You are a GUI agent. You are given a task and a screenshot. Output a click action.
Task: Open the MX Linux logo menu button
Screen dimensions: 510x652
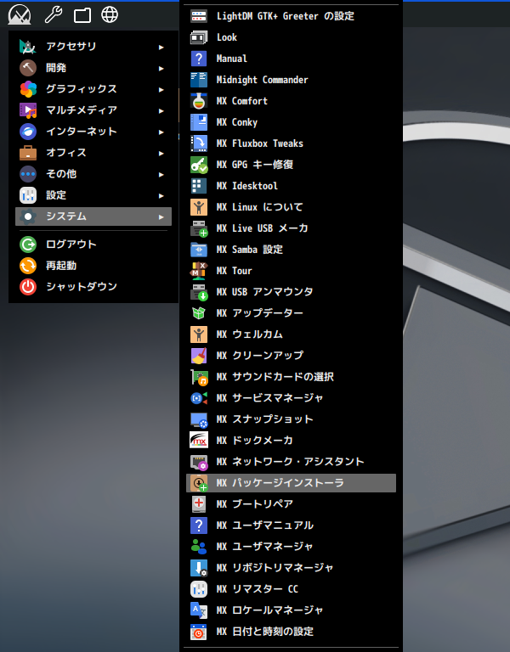click(x=20, y=15)
